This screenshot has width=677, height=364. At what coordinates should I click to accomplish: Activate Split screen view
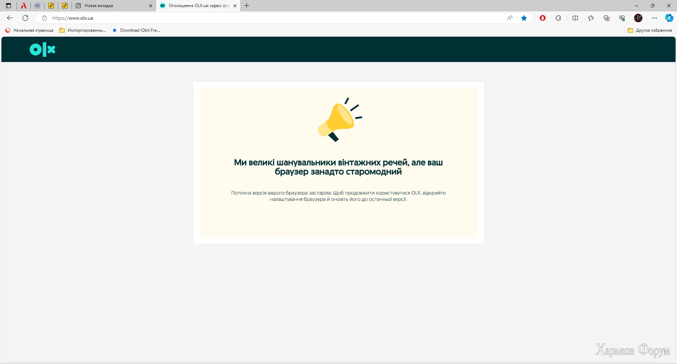point(575,18)
